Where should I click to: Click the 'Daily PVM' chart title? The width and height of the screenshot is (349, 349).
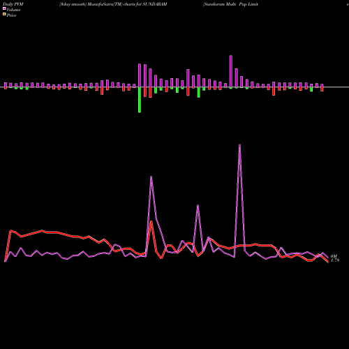coord(13,4)
